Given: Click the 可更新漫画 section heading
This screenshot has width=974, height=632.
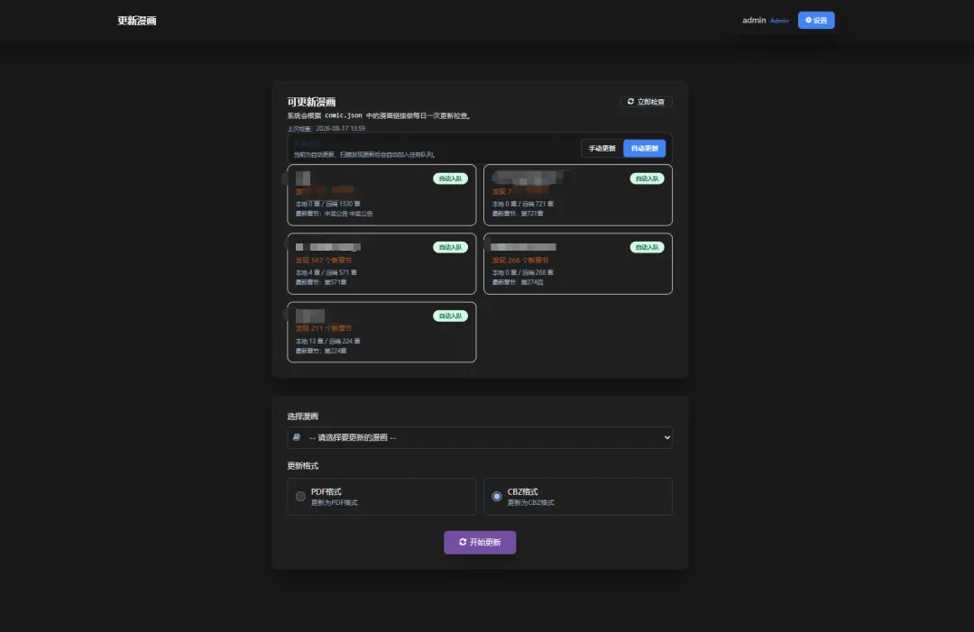Looking at the screenshot, I should pyautogui.click(x=311, y=102).
